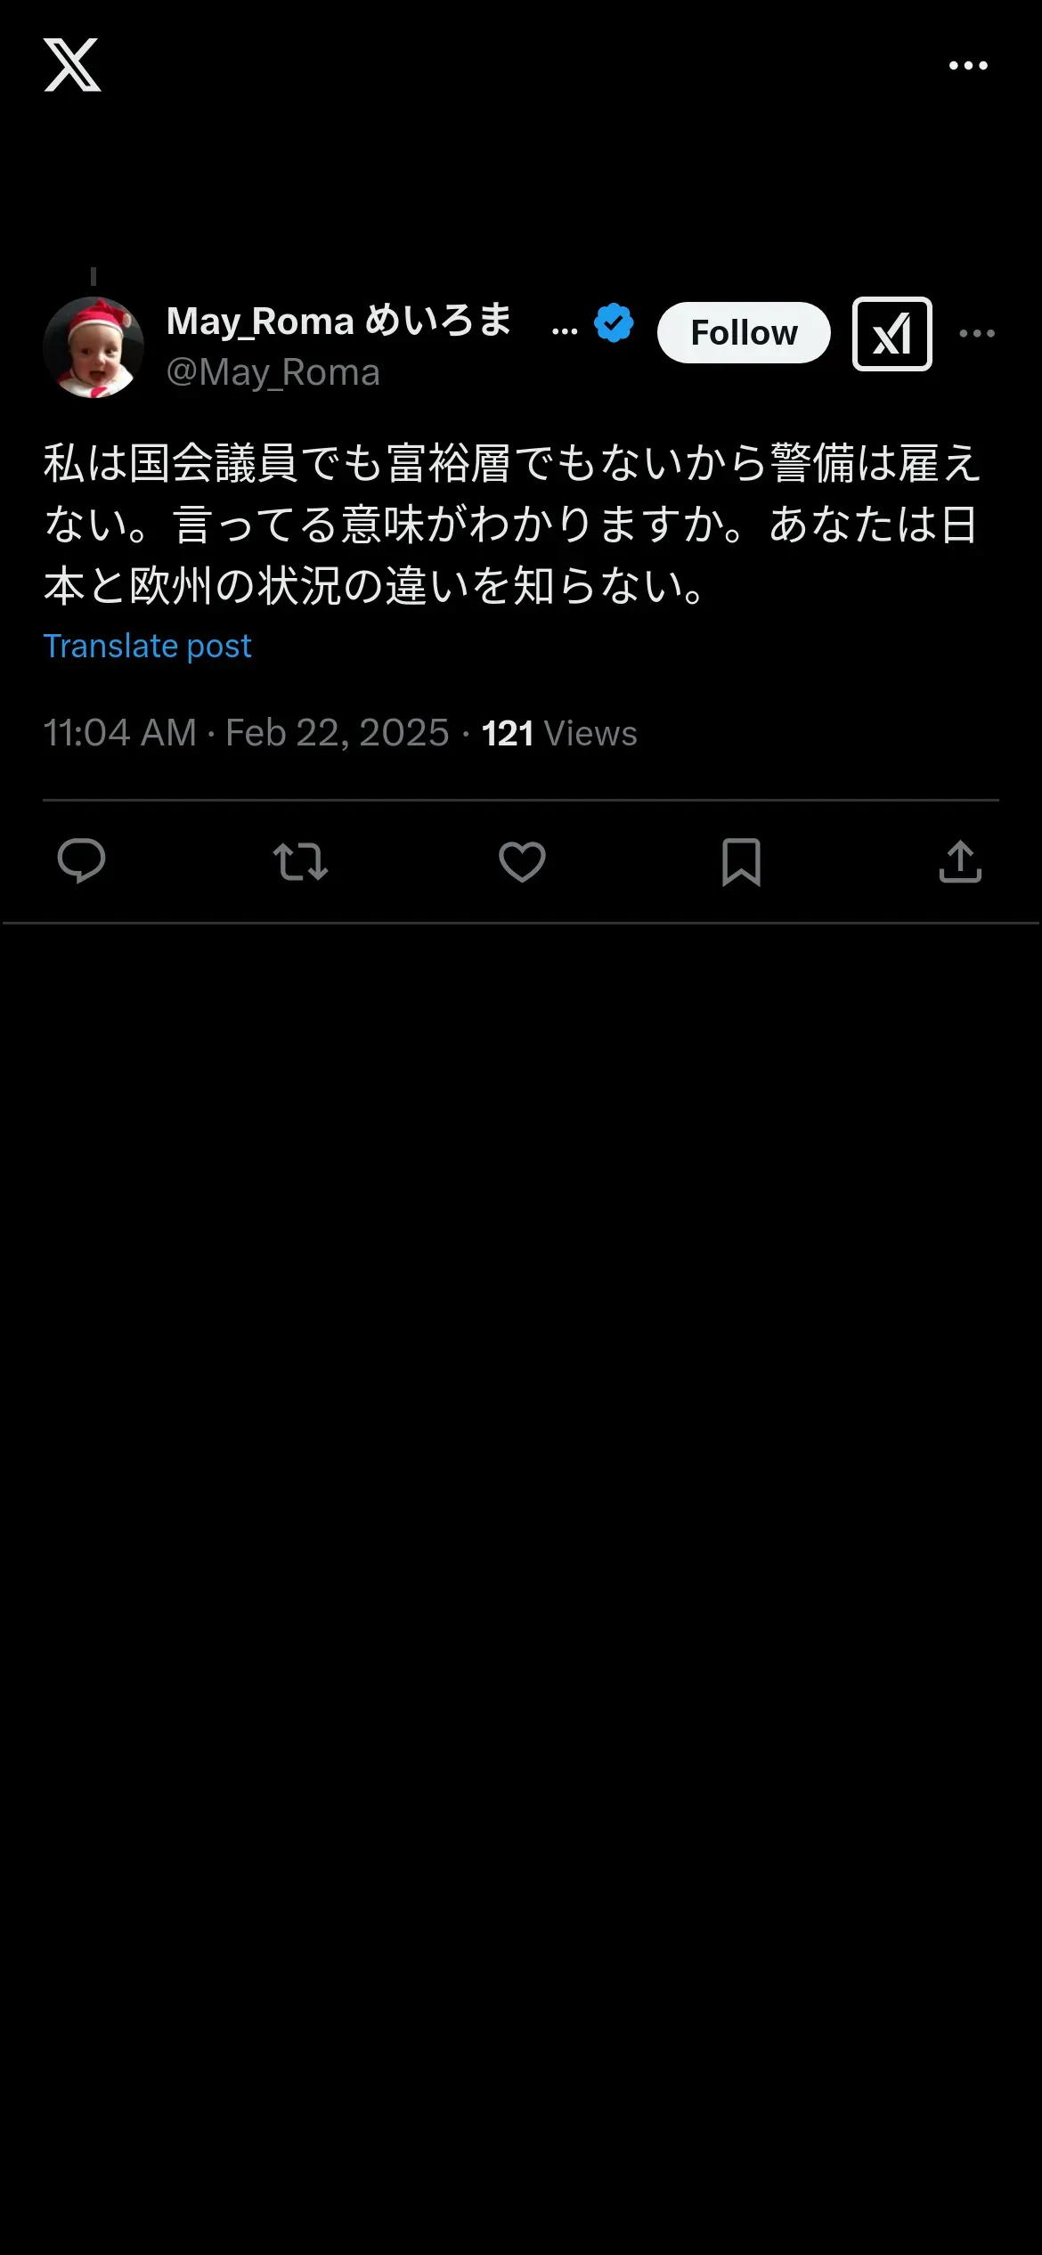Expand the post's more options dots

(977, 334)
